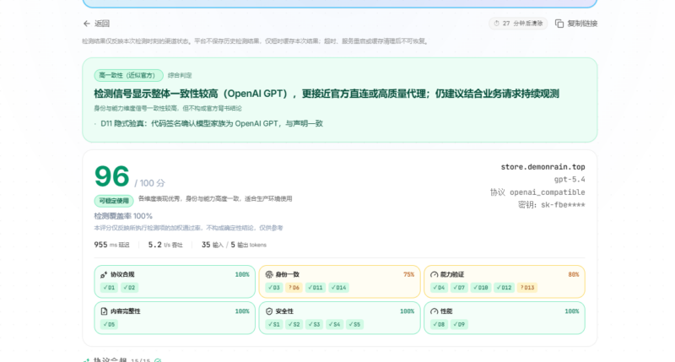Click the large 96 score number

111,176
